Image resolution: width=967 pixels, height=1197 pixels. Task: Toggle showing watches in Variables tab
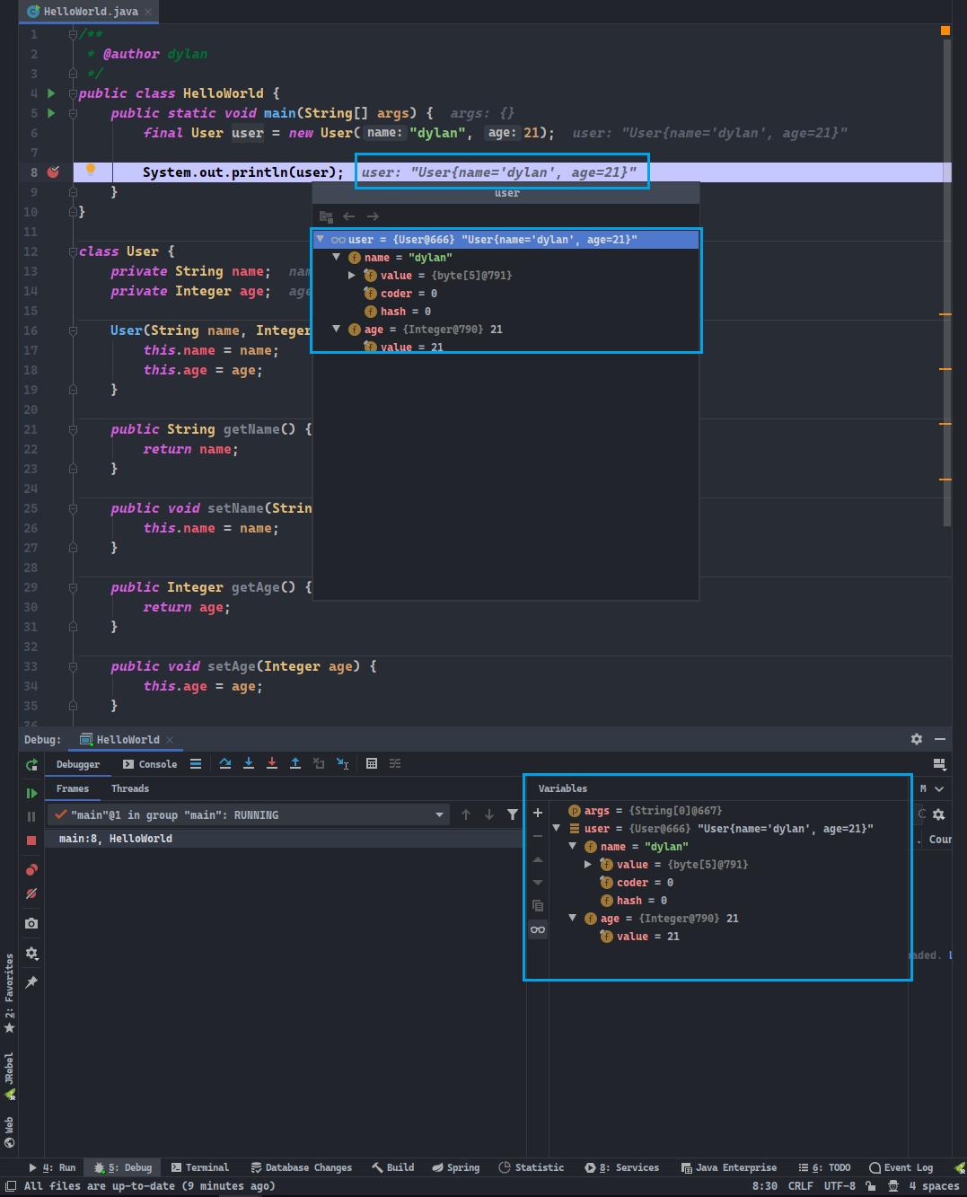538,929
